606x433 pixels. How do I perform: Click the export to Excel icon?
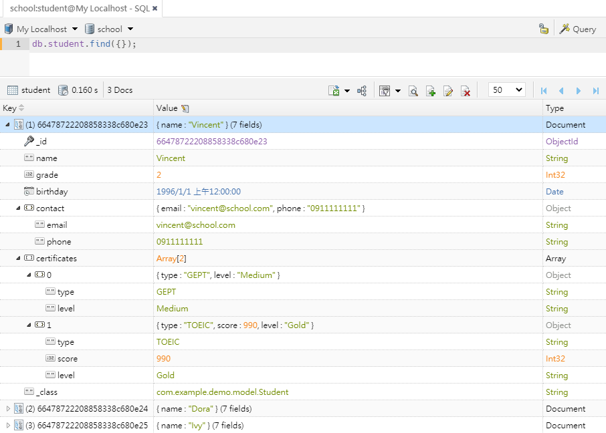pos(334,90)
